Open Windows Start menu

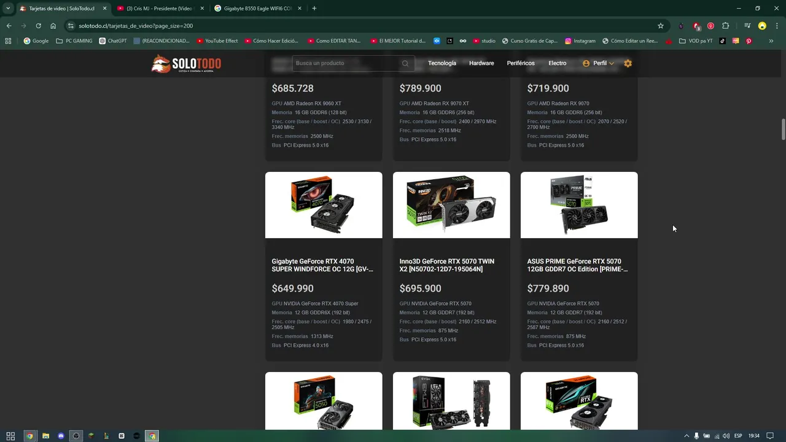[x=10, y=436]
